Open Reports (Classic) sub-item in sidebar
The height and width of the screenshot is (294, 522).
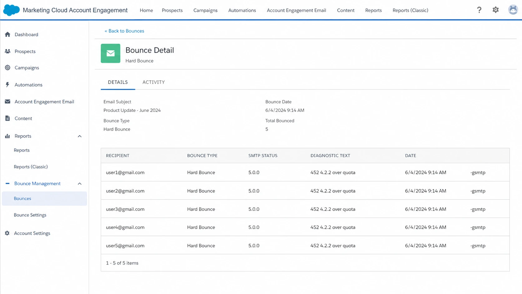[31, 167]
